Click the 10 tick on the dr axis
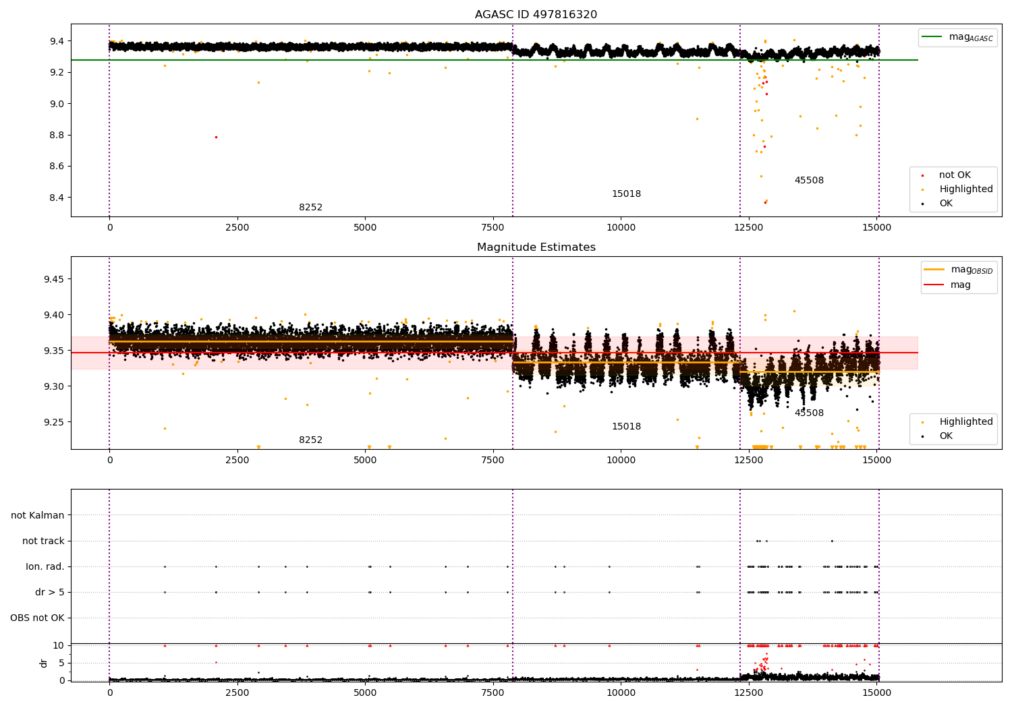Viewport: 1012px width, 708px height. (x=59, y=645)
